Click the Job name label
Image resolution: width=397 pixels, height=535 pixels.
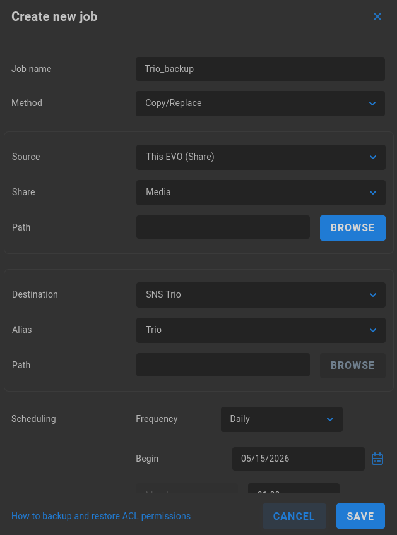click(x=32, y=69)
